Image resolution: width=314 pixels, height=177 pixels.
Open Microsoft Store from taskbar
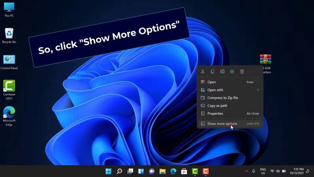[x=184, y=172]
